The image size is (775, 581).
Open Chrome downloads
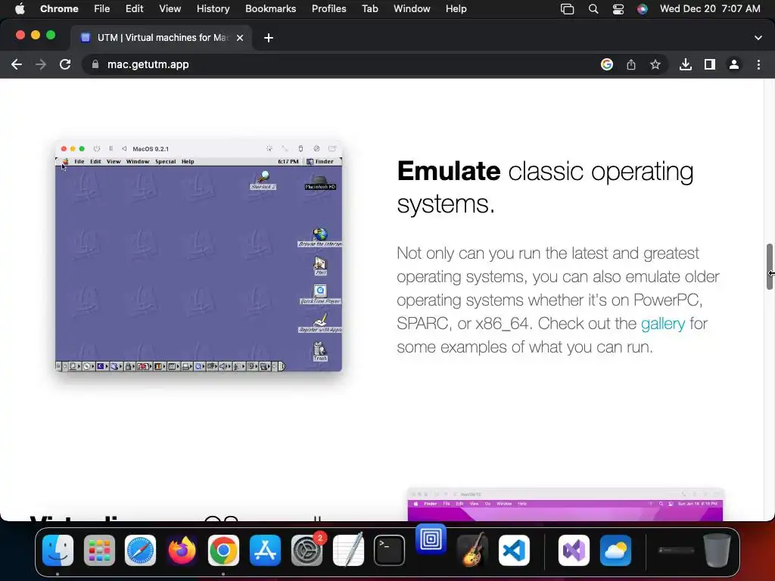point(686,65)
